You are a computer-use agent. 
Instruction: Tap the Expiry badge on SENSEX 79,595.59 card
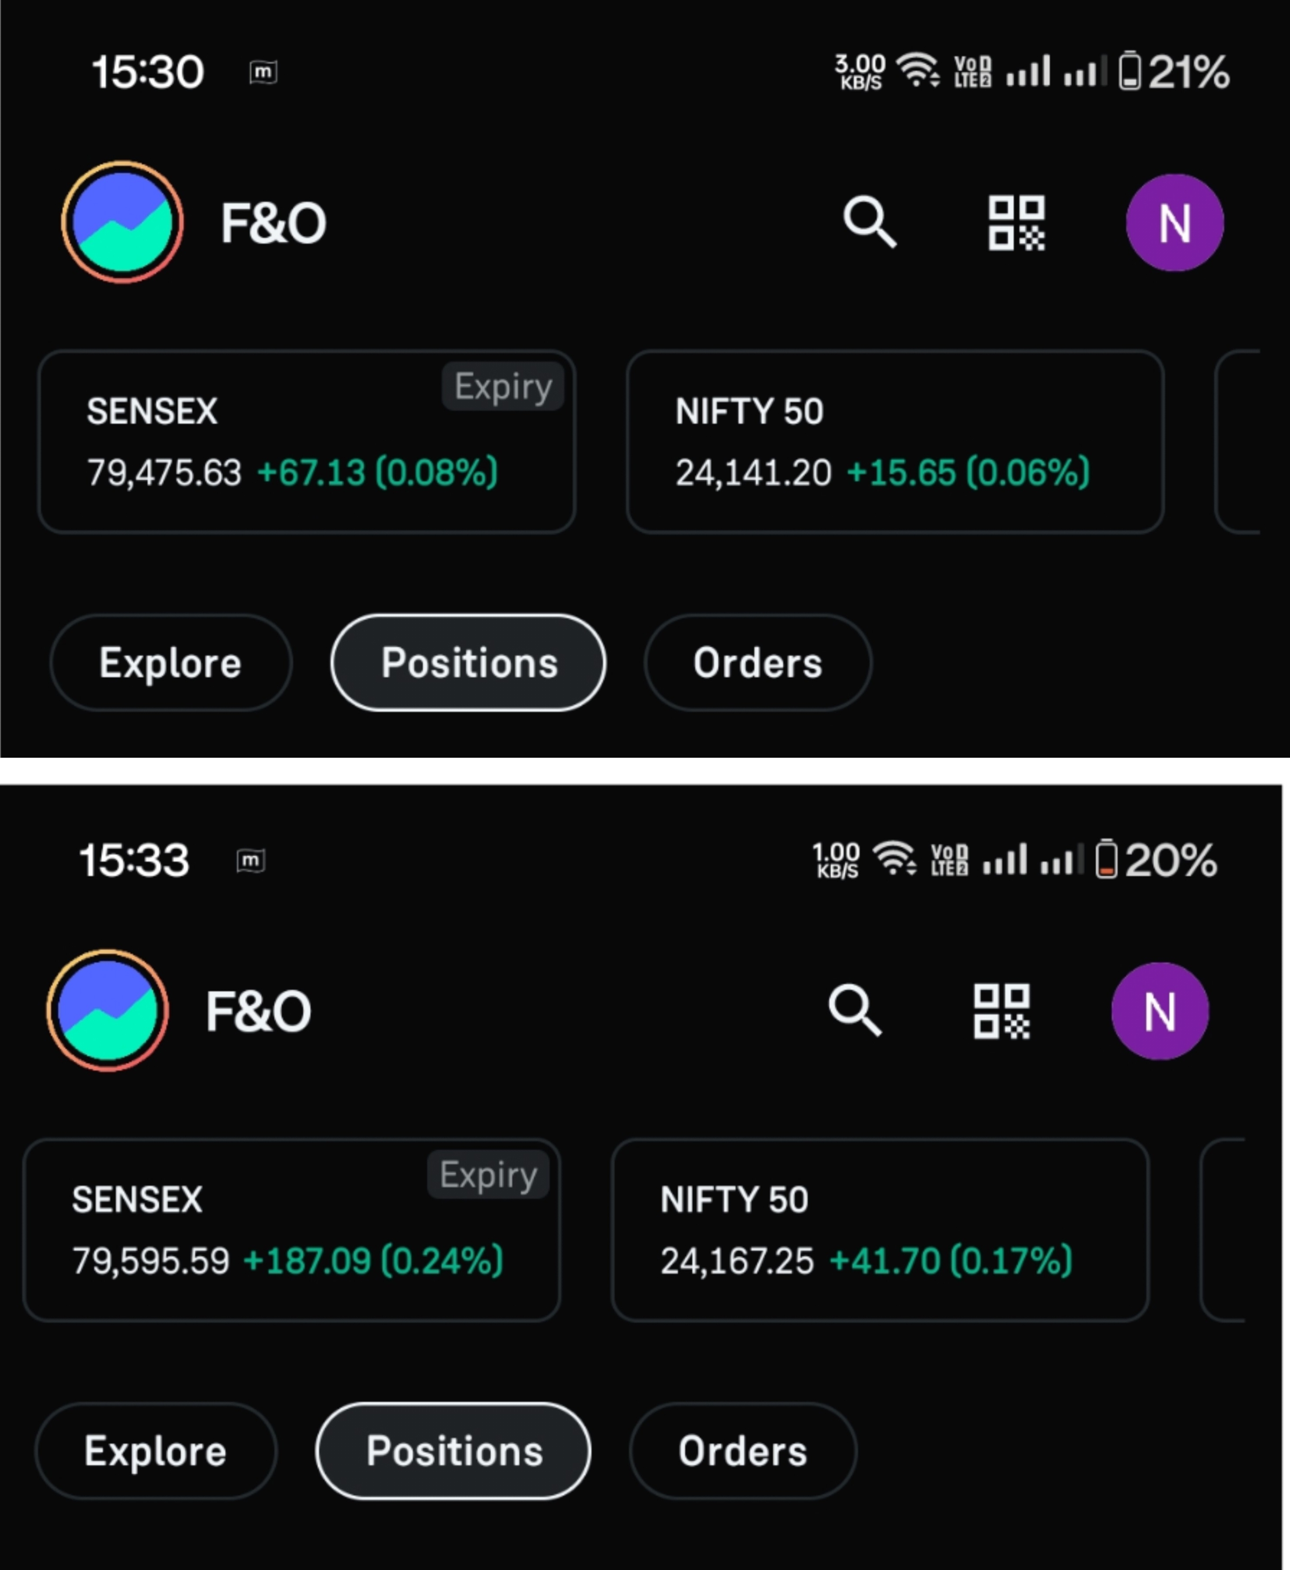coord(488,1175)
